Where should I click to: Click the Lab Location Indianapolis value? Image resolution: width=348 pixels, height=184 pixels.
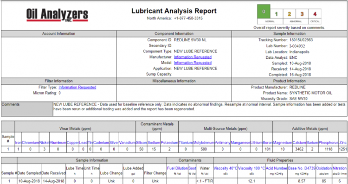pos(299,52)
